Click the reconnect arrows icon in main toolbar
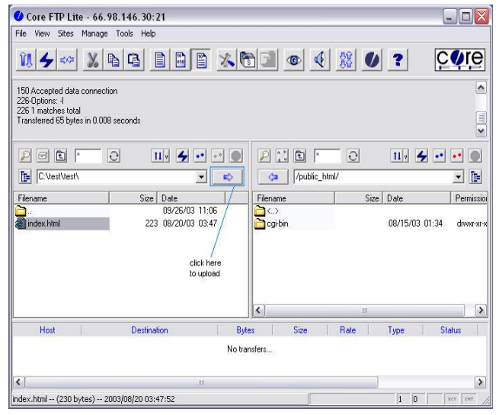 pos(67,60)
